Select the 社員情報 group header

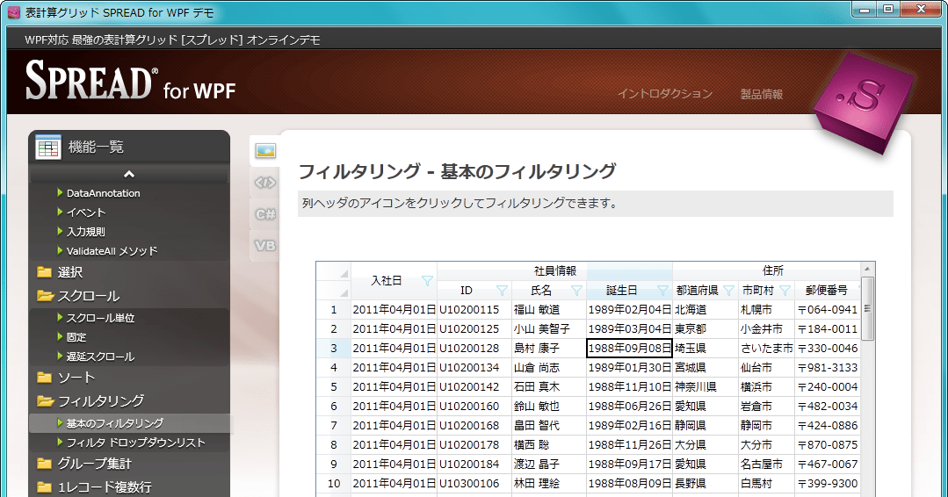click(x=554, y=271)
